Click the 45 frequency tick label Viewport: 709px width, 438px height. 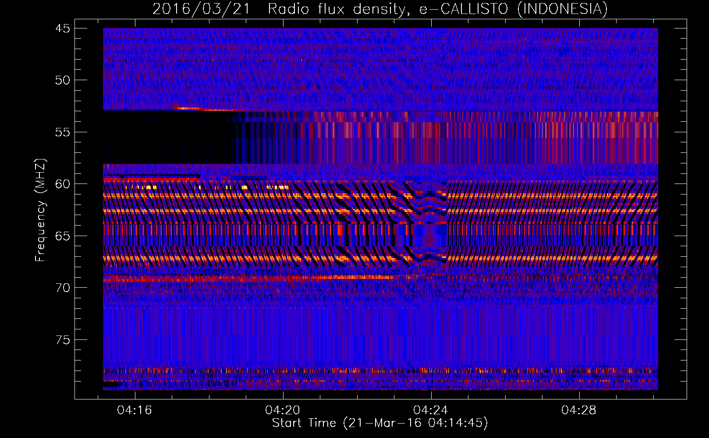click(62, 28)
